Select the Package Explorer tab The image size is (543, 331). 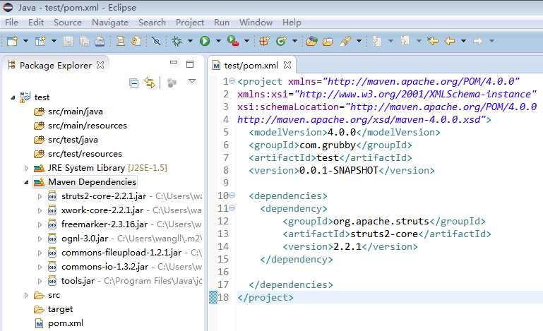56,65
